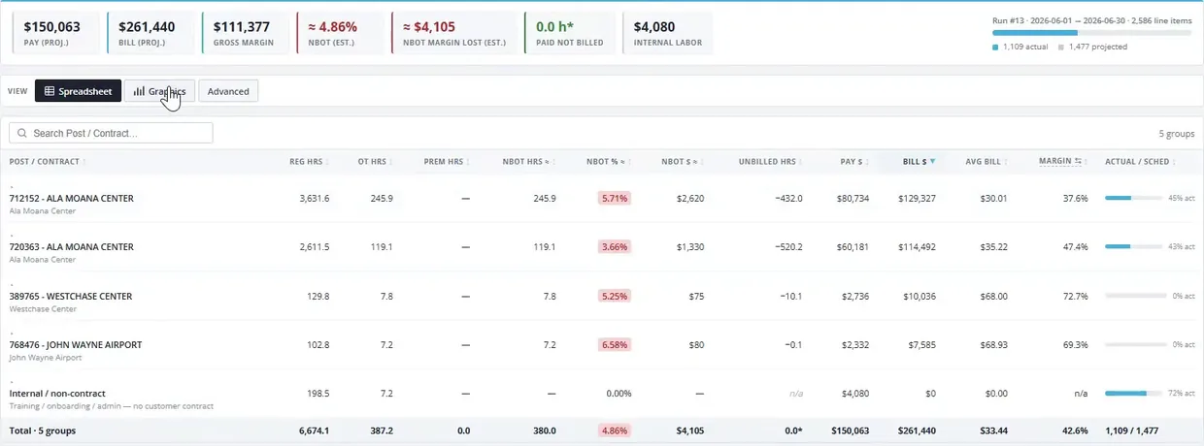
Task: Click the $68.93 average bill value
Action: click(x=993, y=344)
